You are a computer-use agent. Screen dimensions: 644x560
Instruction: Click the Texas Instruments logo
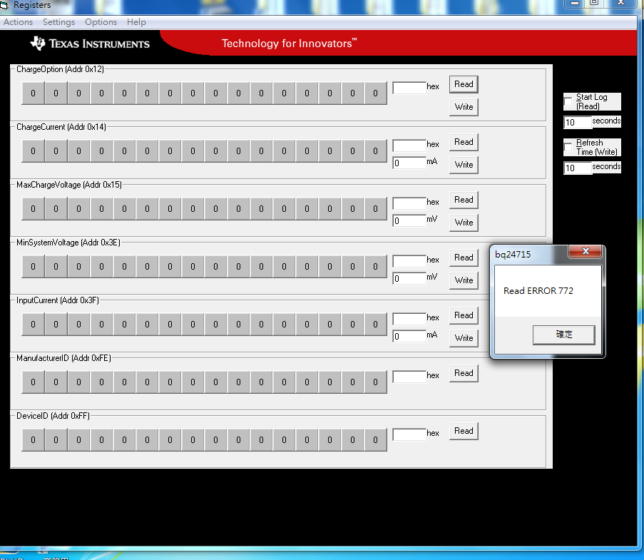(90, 44)
